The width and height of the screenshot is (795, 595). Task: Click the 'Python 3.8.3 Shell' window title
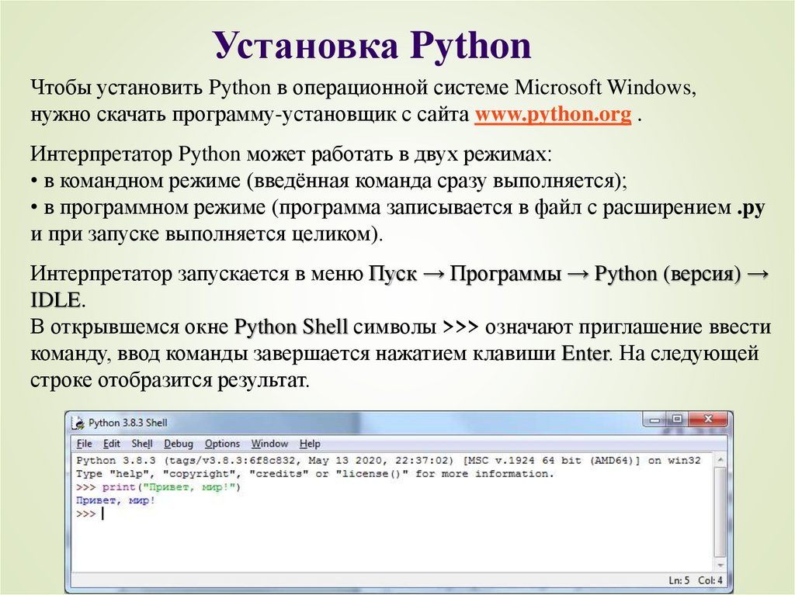tap(128, 424)
